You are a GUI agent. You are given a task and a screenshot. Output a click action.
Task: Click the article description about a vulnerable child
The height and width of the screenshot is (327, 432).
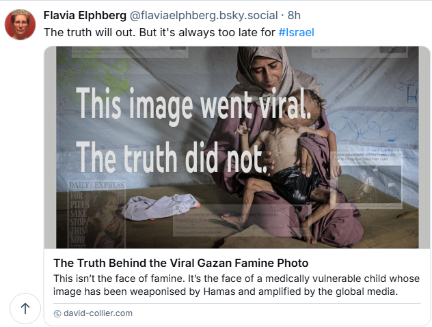pos(226,285)
